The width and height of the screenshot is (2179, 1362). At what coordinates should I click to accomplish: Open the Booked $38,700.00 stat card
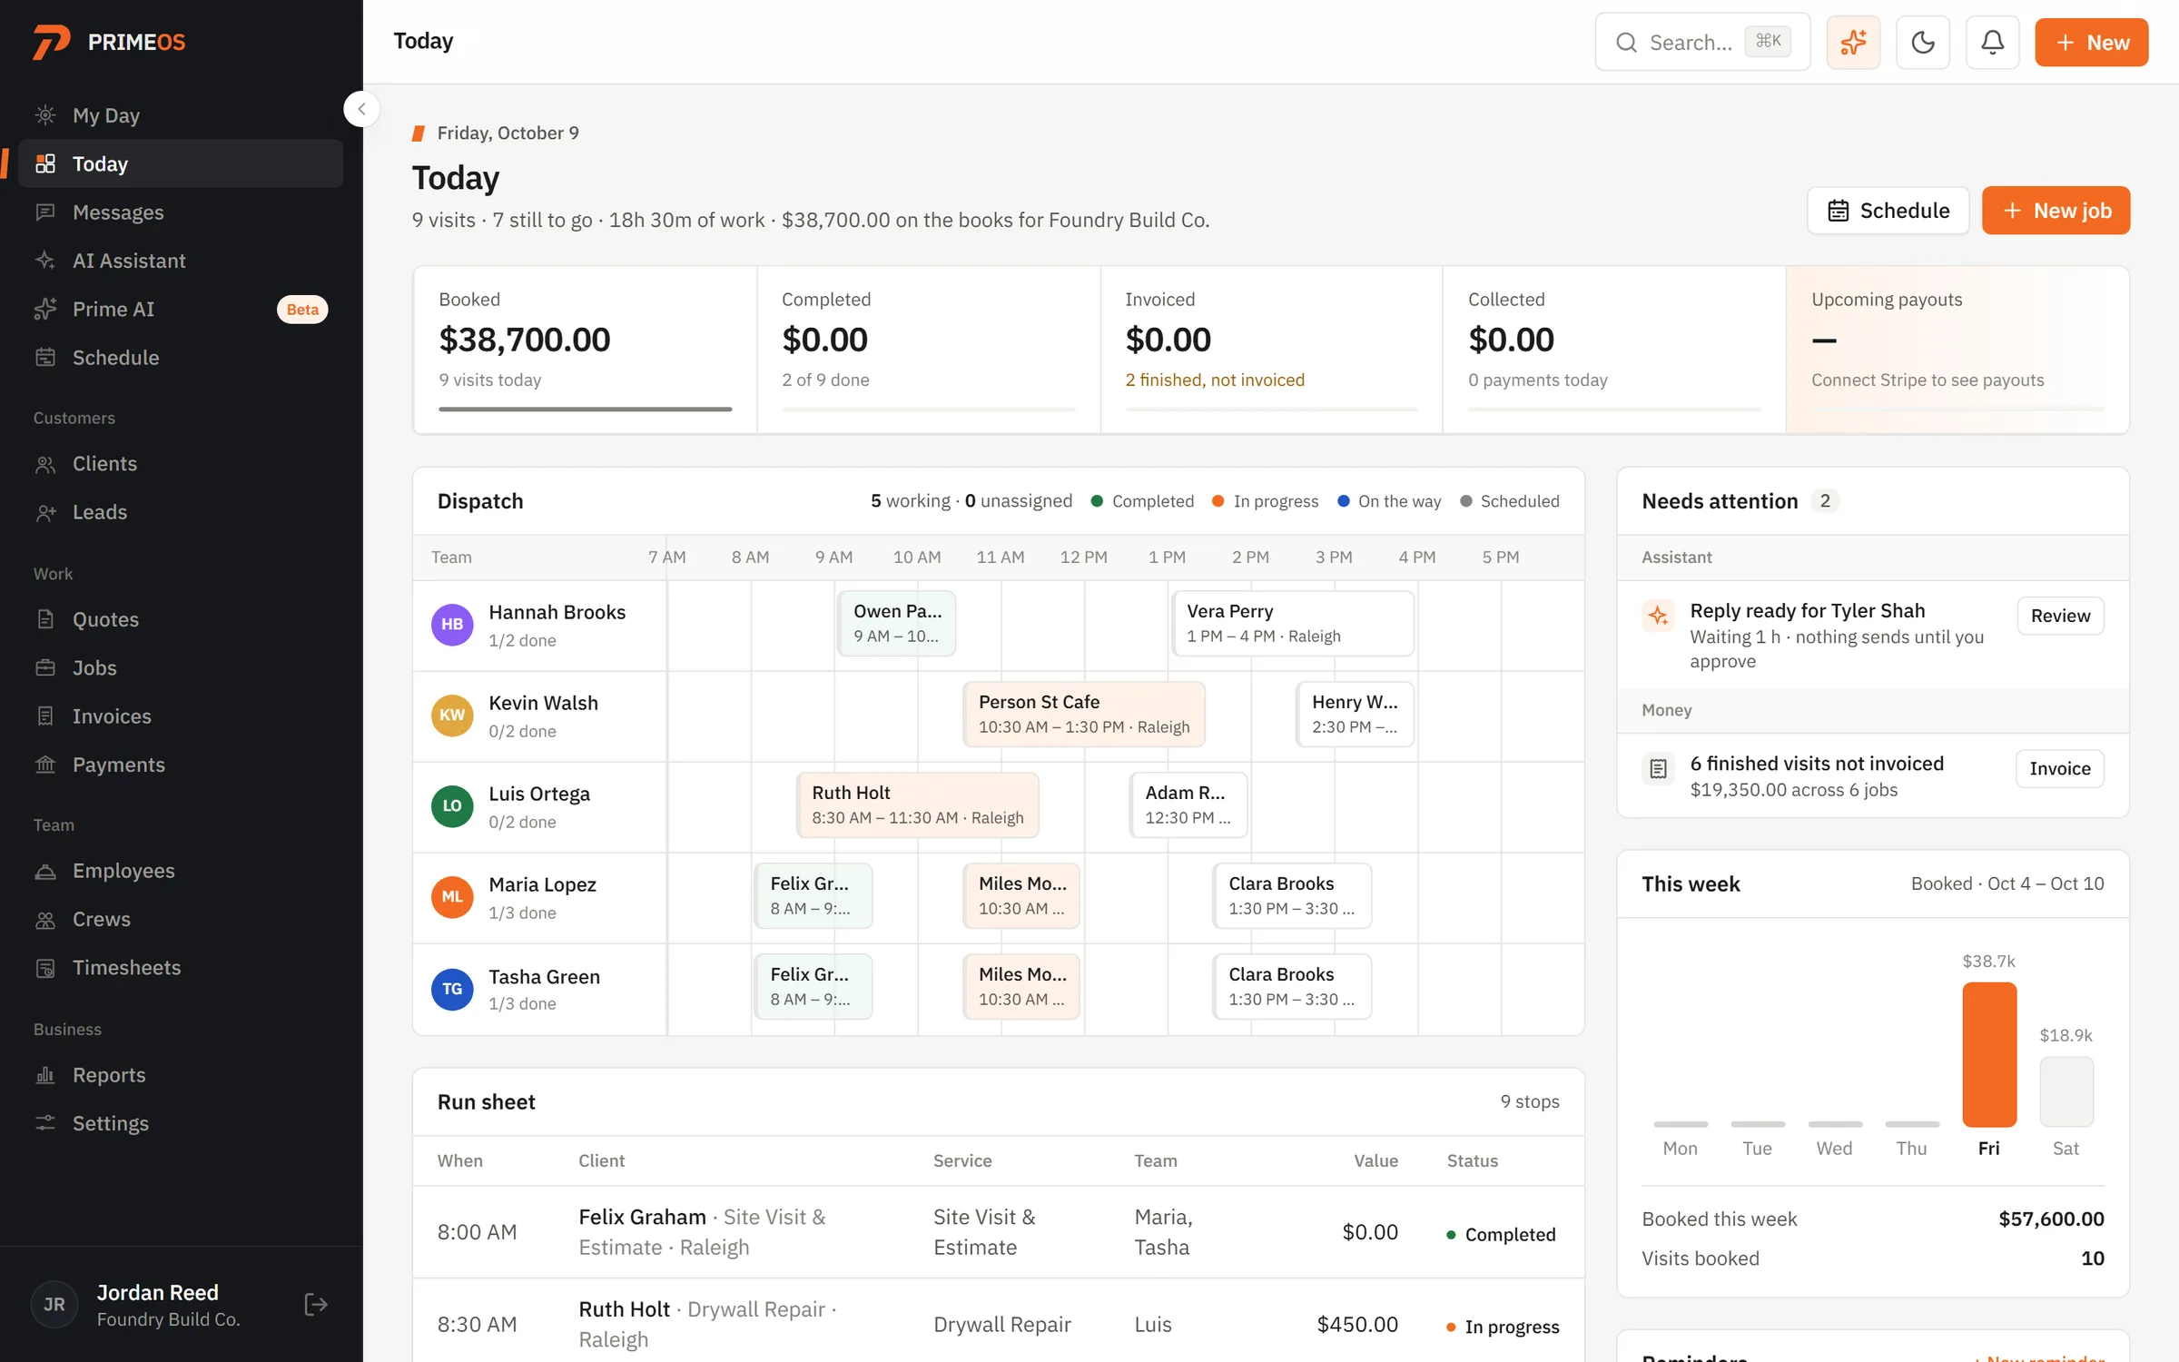coord(586,350)
